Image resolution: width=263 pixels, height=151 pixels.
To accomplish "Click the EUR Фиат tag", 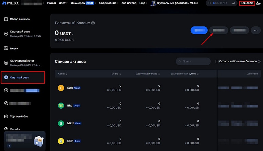I will pyautogui.click(x=77, y=88).
